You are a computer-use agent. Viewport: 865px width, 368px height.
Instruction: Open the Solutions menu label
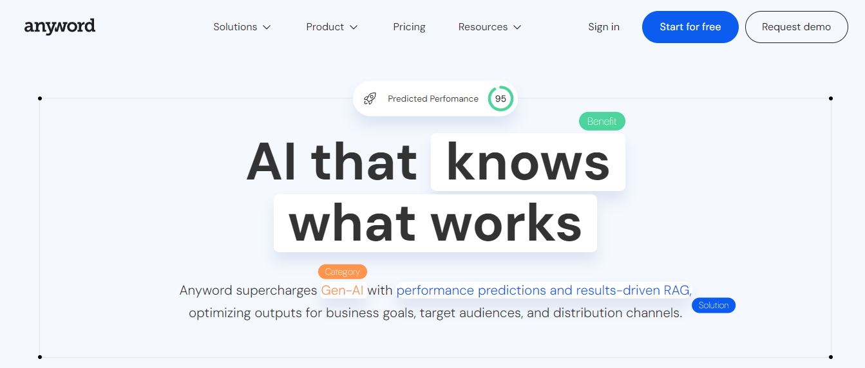click(x=235, y=27)
